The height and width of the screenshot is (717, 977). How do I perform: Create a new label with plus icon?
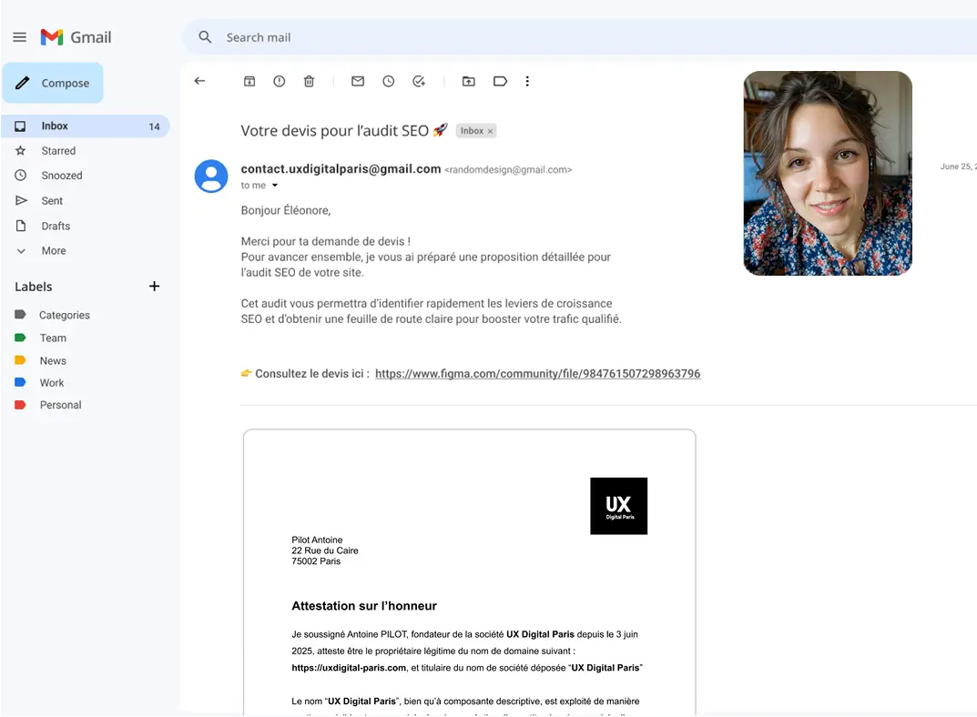(x=154, y=287)
